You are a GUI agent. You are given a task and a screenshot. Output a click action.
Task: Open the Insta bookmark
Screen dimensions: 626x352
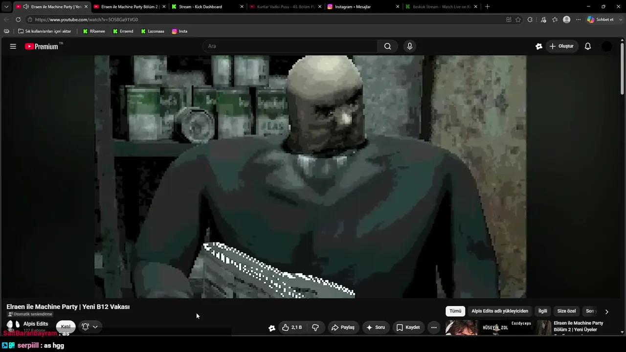tap(179, 31)
